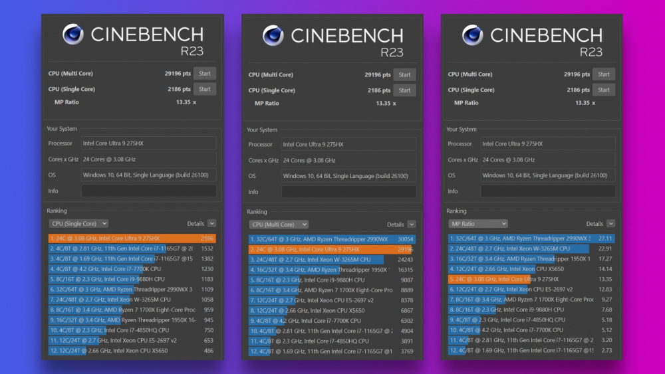
Task: Click the empty Info field in the left panel
Action: coord(148,191)
